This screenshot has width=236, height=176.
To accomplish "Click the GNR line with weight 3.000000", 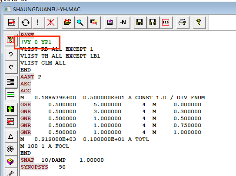I will click(x=111, y=111).
